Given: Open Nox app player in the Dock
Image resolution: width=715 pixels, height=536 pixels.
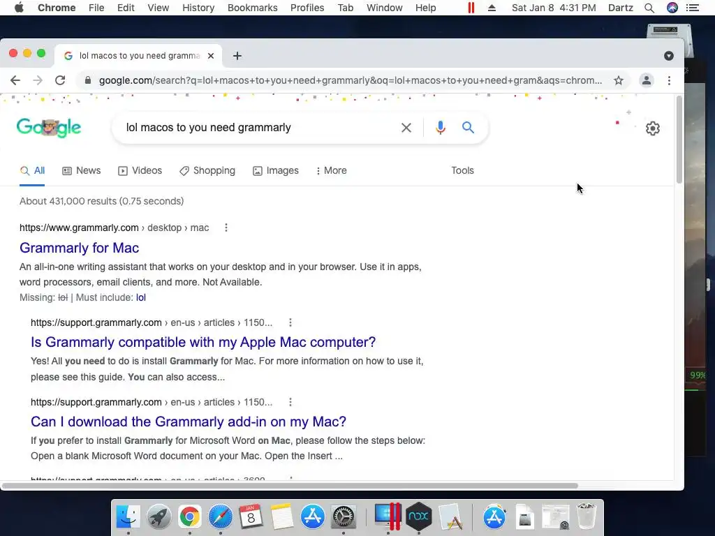Looking at the screenshot, I should click(419, 516).
